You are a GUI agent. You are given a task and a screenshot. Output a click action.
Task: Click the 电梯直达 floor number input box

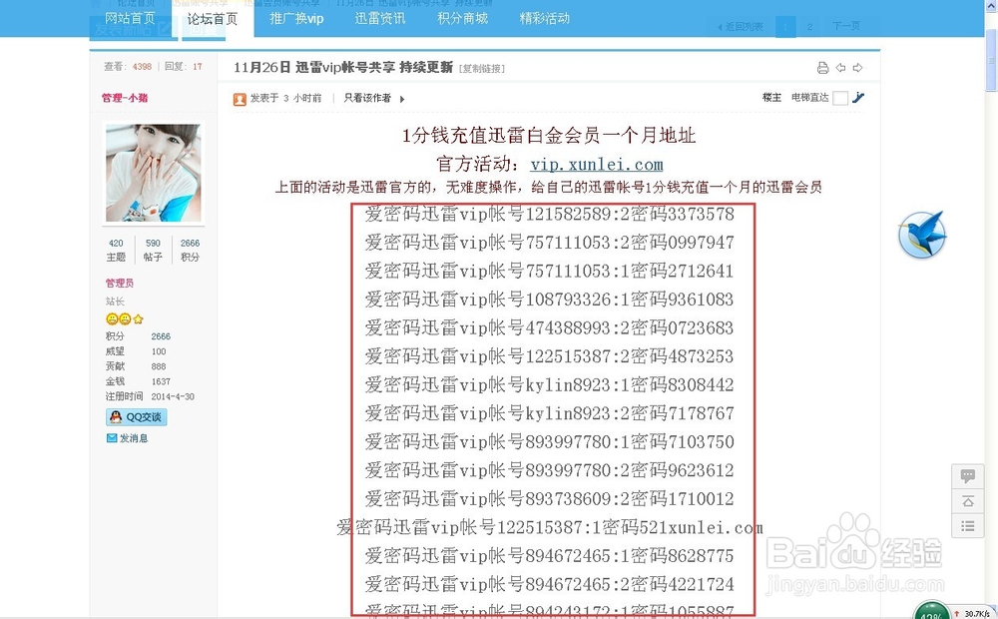point(840,98)
